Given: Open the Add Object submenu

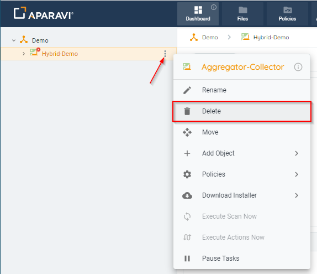Looking at the screenshot, I should coord(241,153).
